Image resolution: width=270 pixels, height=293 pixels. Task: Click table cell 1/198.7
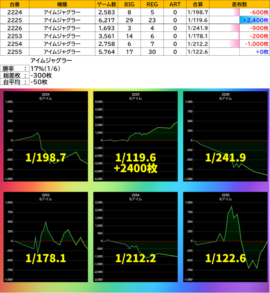pos(197,12)
